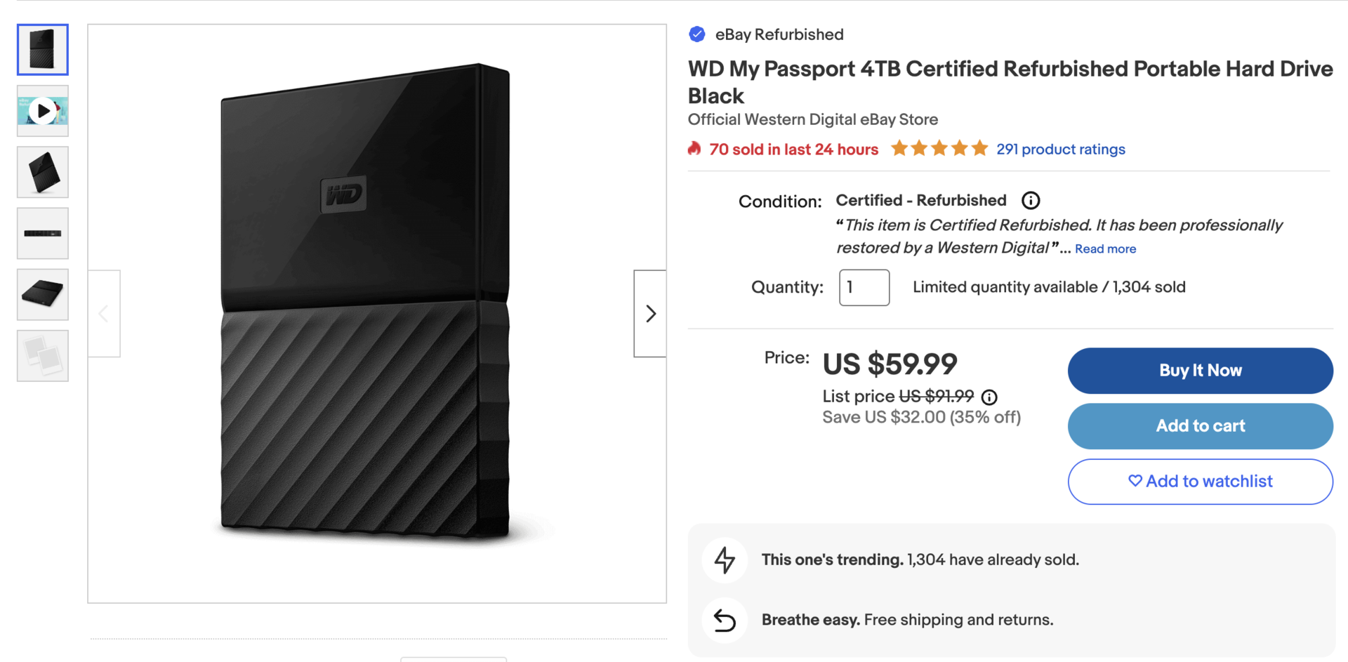Viewport: 1348px width, 662px height.
Task: Click the List price info icon
Action: coord(989,397)
